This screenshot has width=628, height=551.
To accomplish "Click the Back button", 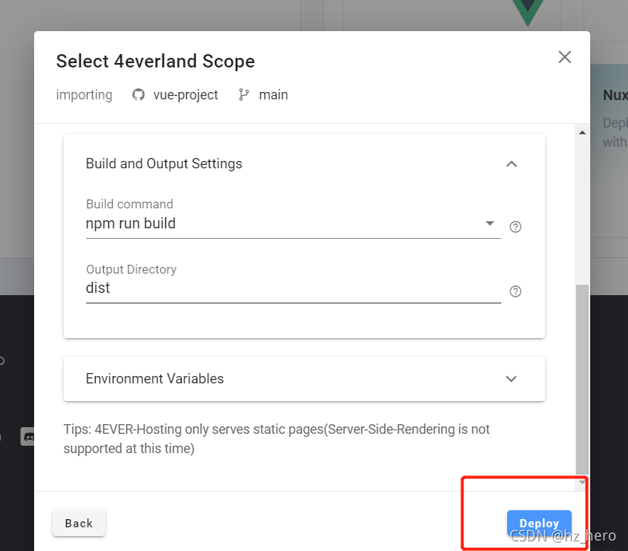I will point(79,523).
